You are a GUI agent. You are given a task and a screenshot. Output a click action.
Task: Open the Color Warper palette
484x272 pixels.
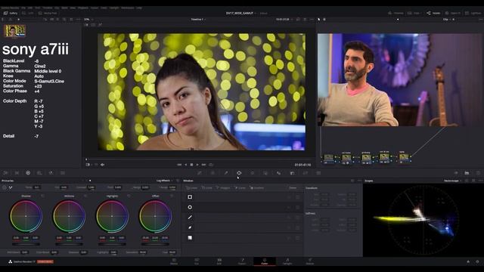213,173
